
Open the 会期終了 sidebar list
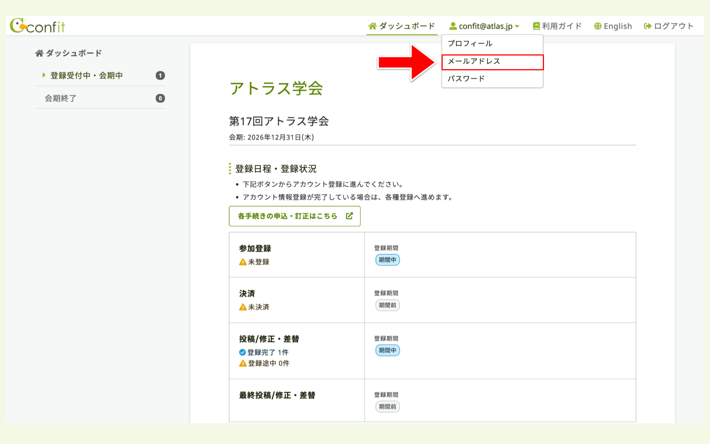(61, 98)
